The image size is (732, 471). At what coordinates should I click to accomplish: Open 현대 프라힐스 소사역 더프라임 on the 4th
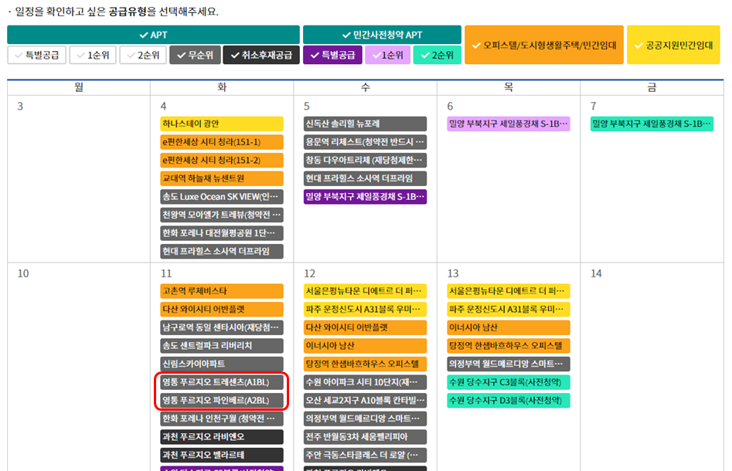point(222,251)
